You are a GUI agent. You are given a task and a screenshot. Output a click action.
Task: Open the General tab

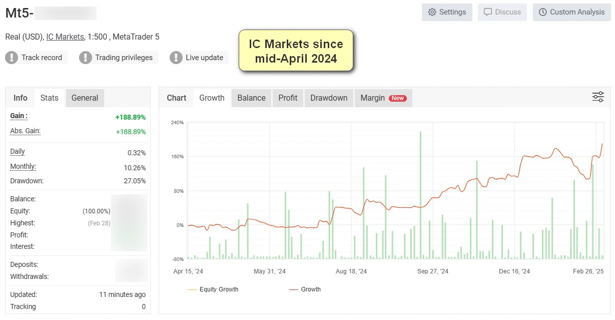[x=85, y=98]
